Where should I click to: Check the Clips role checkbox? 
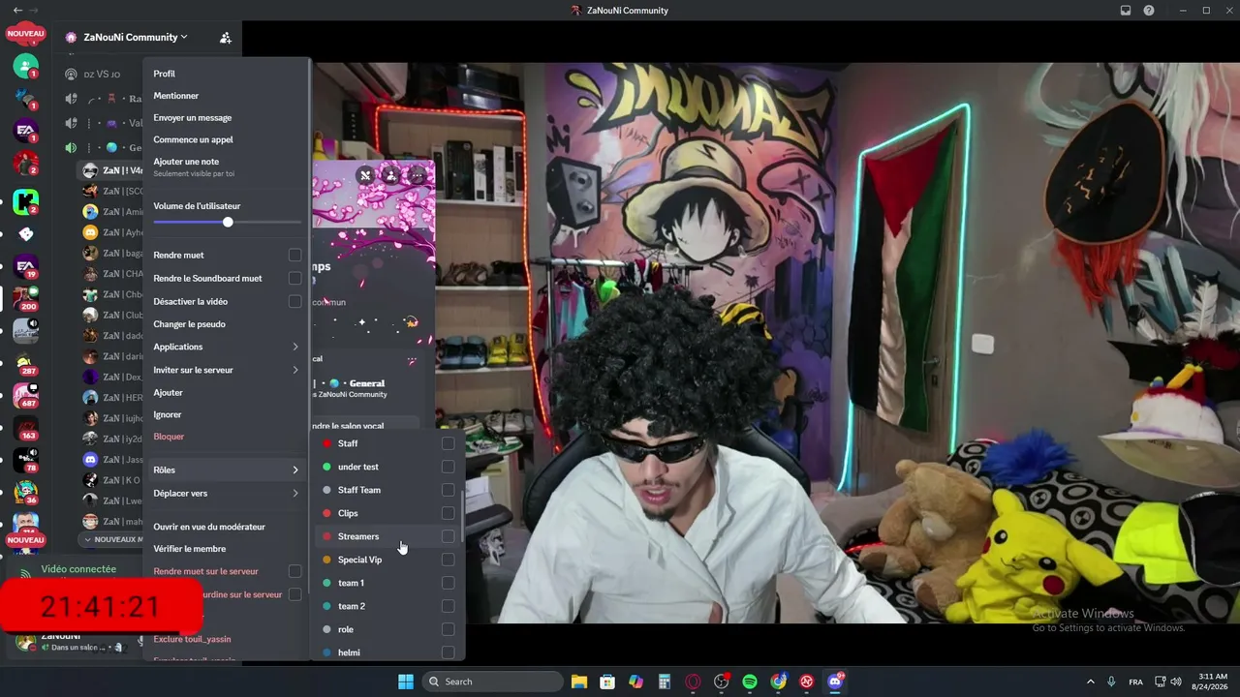pyautogui.click(x=448, y=513)
